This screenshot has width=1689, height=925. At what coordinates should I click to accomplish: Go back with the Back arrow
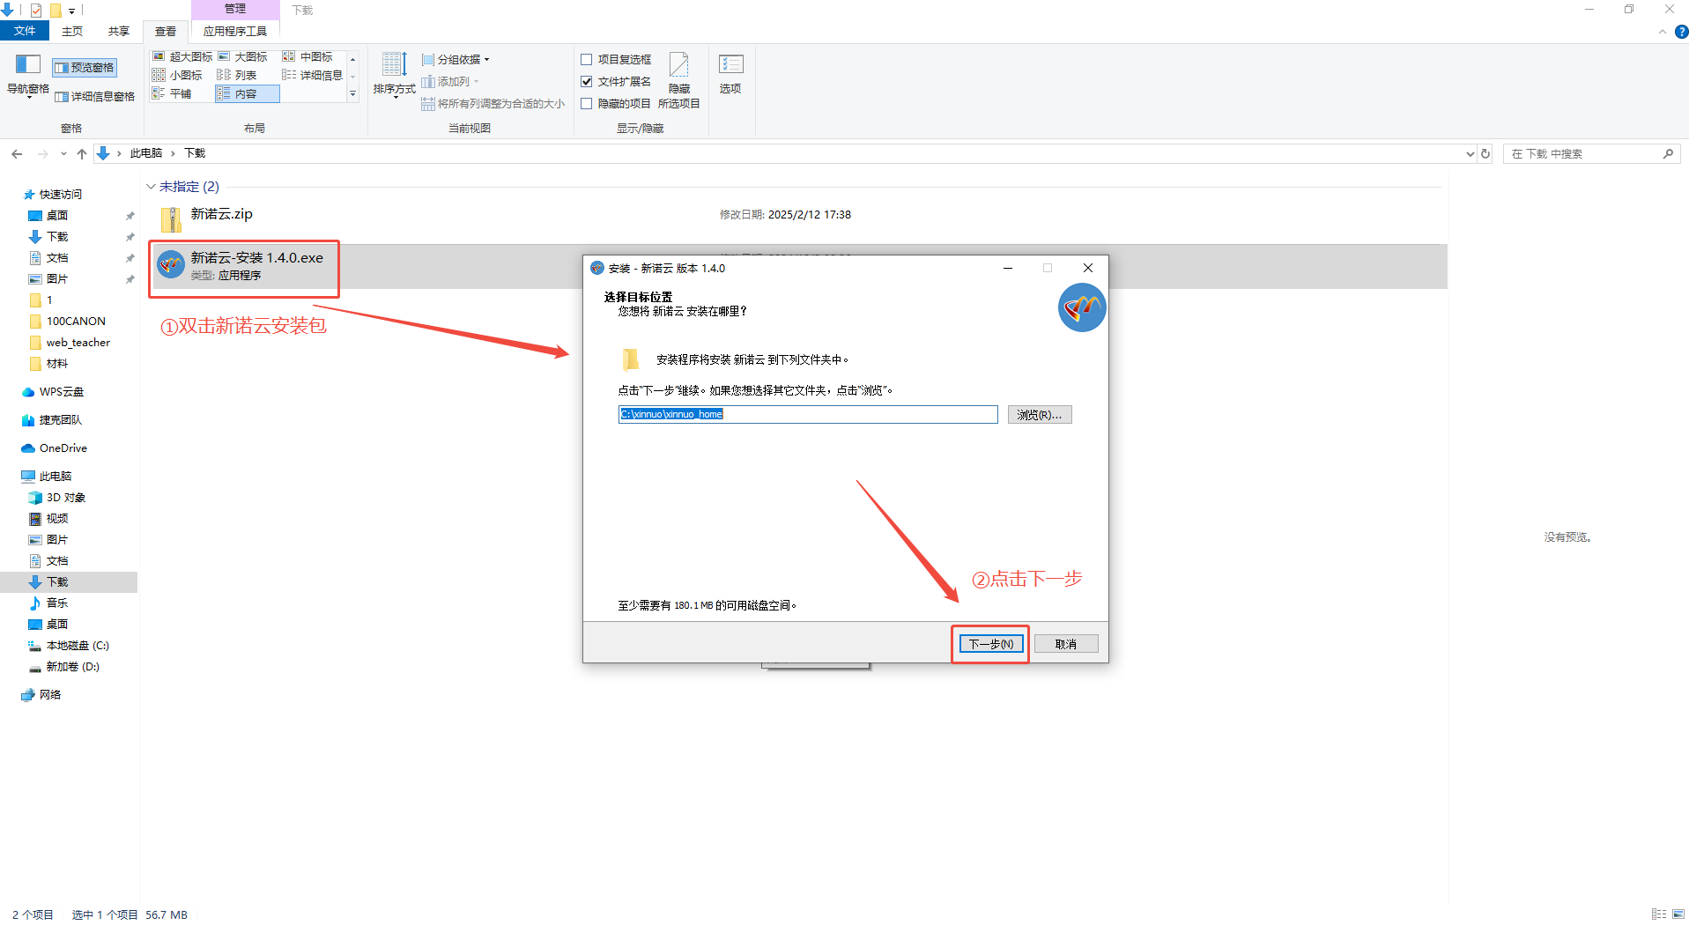click(17, 154)
